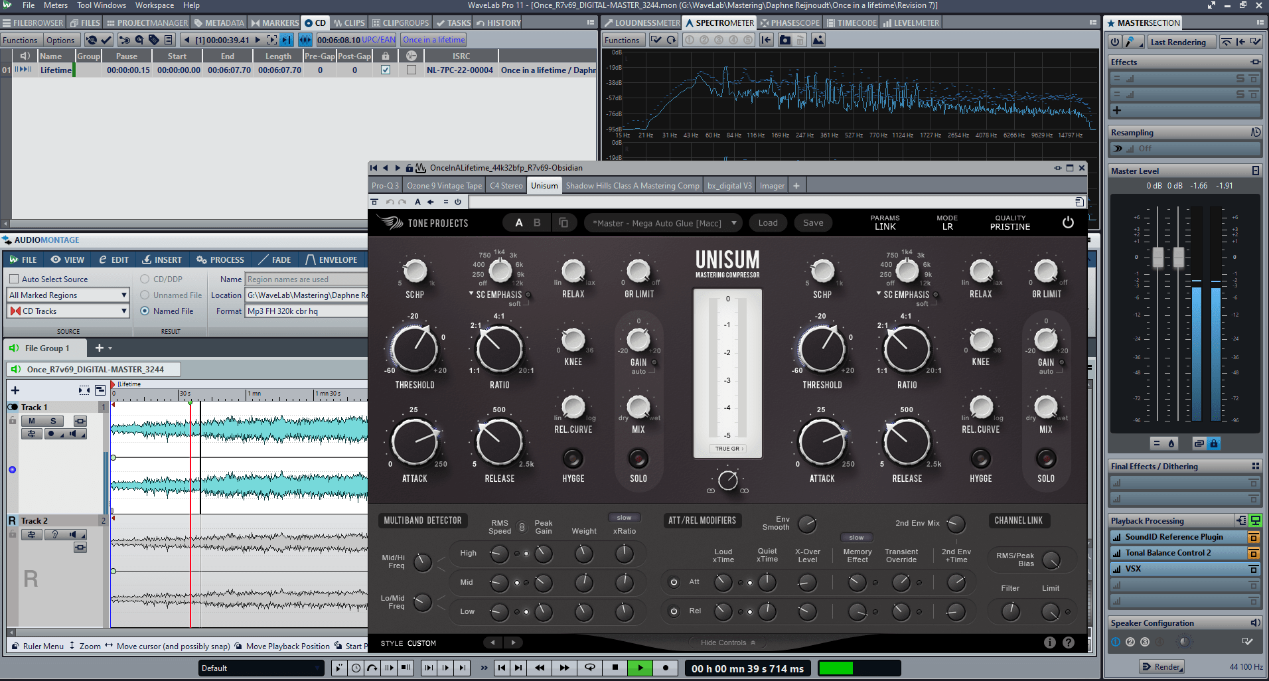Screen dimensions: 1269x681
Task: Select the CD/DDP radio button
Action: (145, 279)
